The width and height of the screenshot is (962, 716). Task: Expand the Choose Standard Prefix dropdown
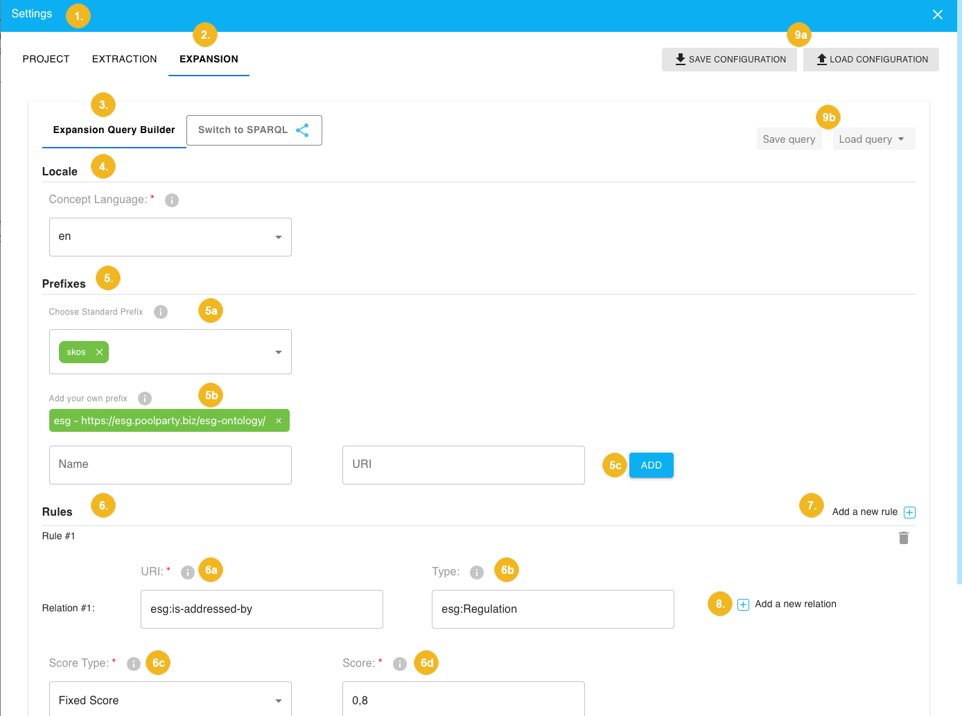(278, 352)
